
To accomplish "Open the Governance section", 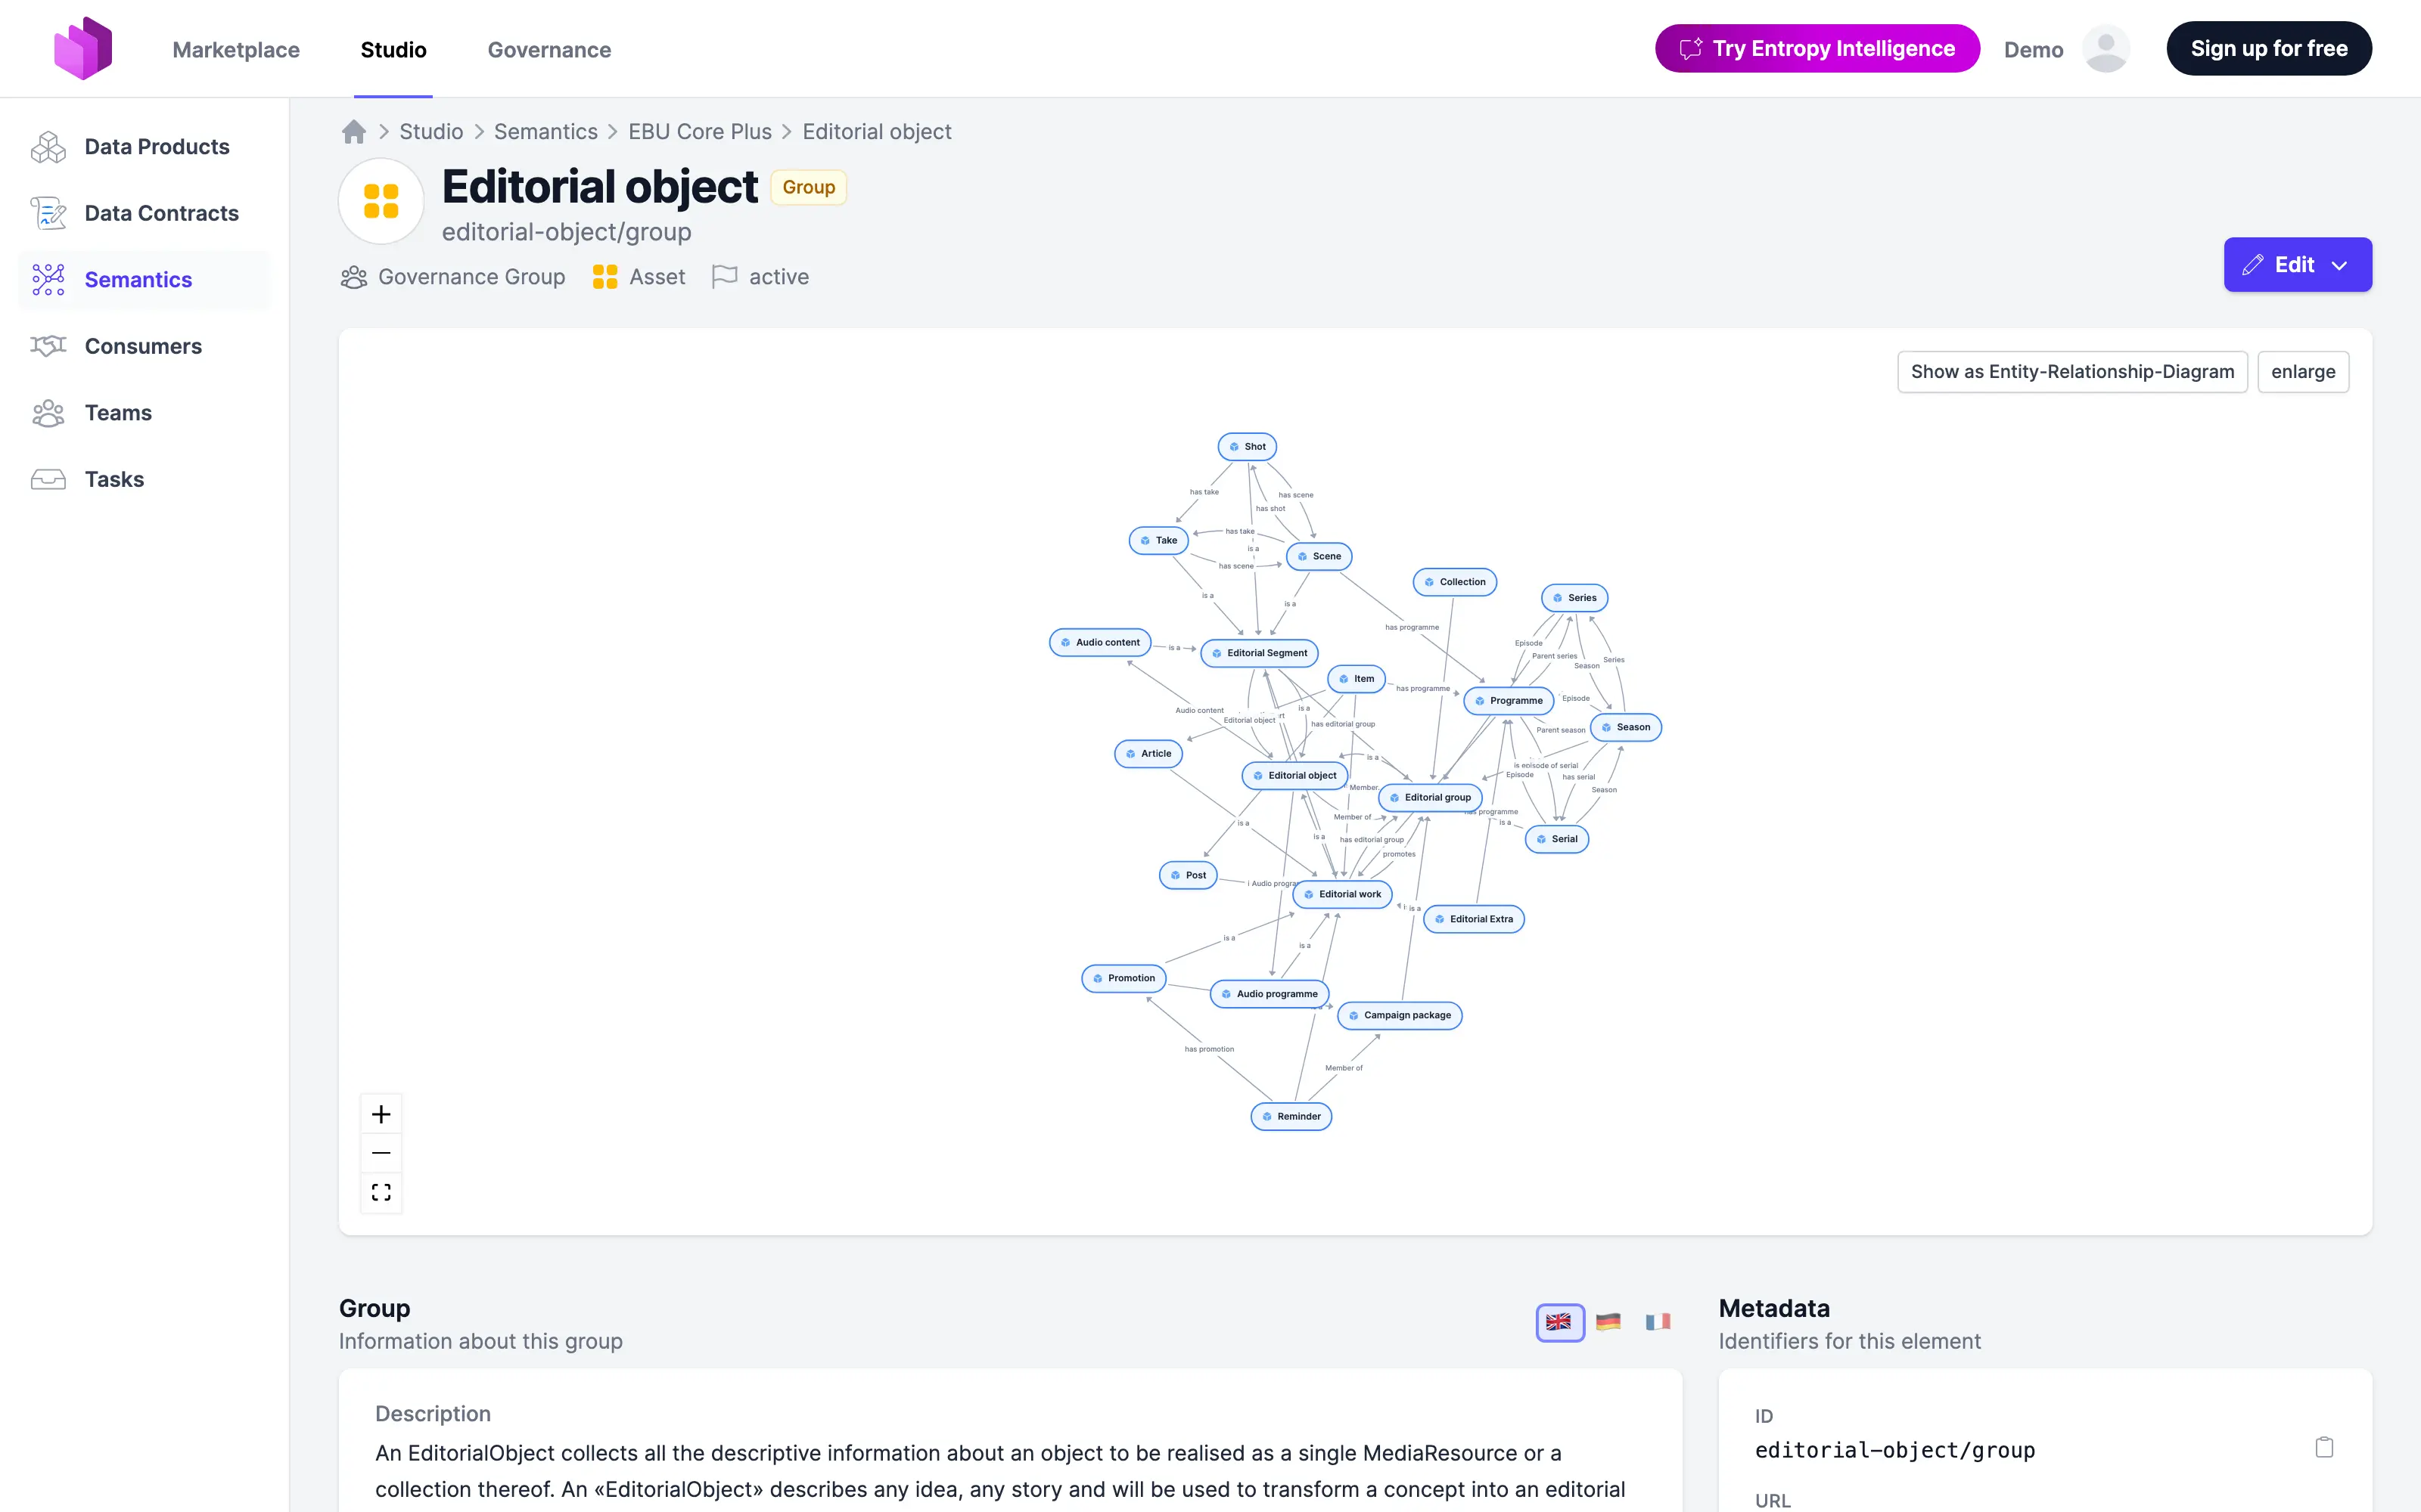I will coord(549,49).
